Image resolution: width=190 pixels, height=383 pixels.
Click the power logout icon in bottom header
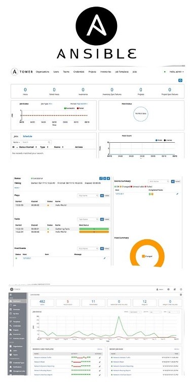pyautogui.click(x=181, y=289)
